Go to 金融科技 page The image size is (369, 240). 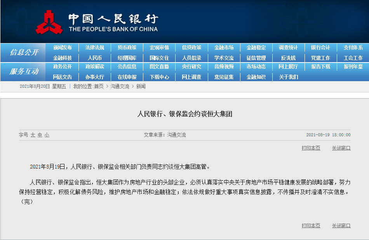[x=63, y=58]
